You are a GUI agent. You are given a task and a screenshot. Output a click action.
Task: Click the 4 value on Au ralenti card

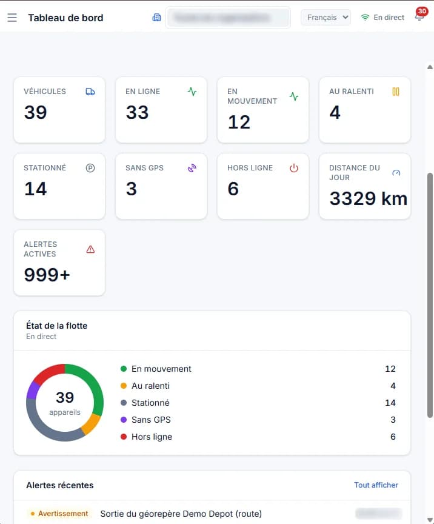click(335, 112)
